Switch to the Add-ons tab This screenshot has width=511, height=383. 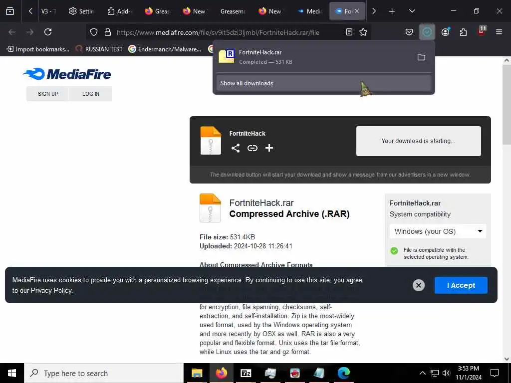click(x=119, y=11)
